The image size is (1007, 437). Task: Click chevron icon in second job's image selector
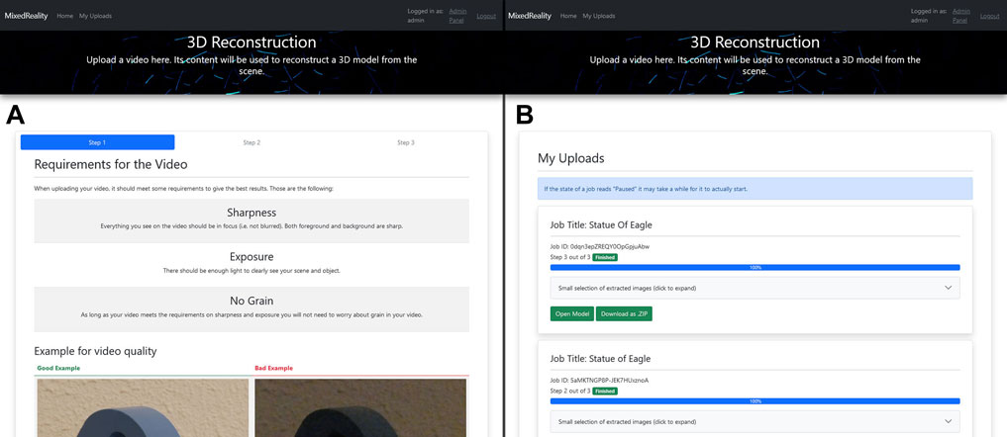tap(948, 421)
